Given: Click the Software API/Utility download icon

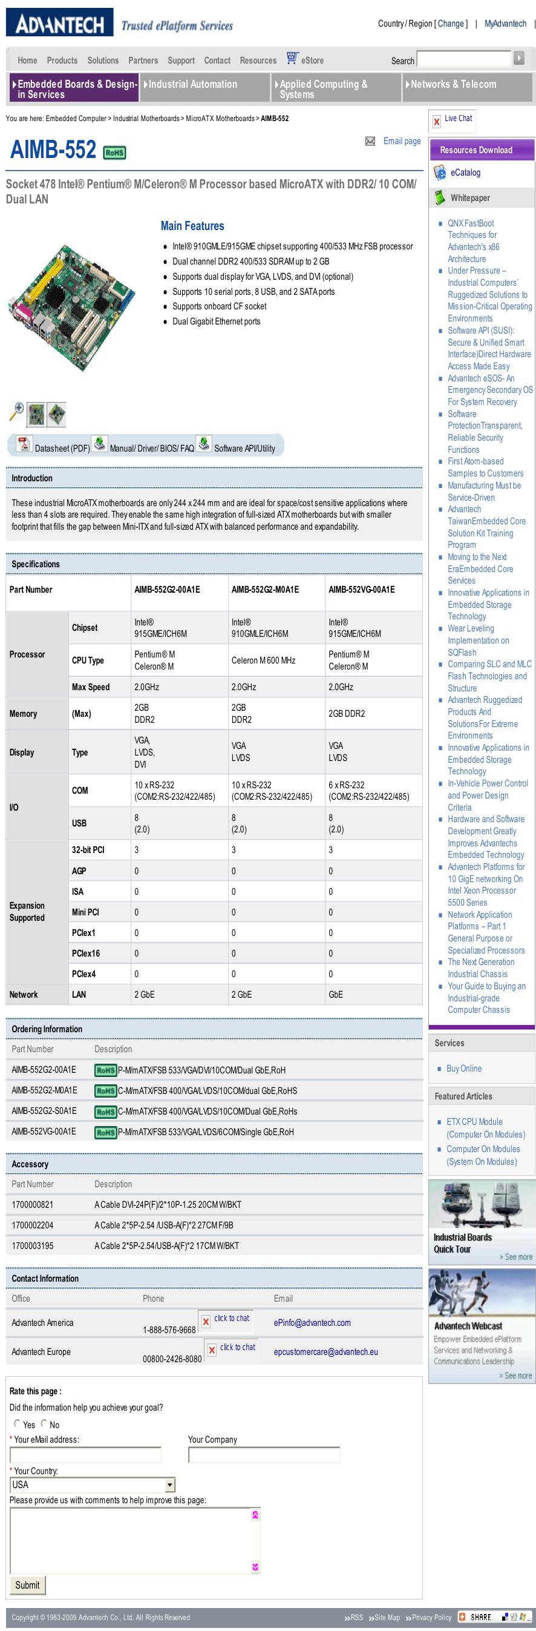Looking at the screenshot, I should [x=204, y=443].
